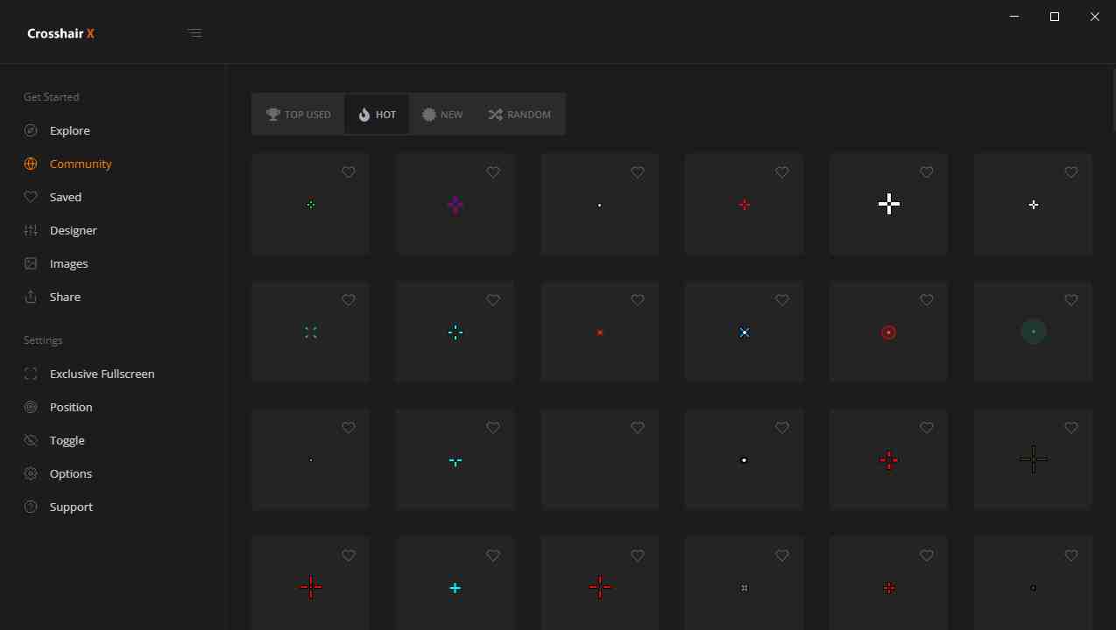1116x630 pixels.
Task: Click the Exclusive Fullscreen icon
Action: click(31, 374)
